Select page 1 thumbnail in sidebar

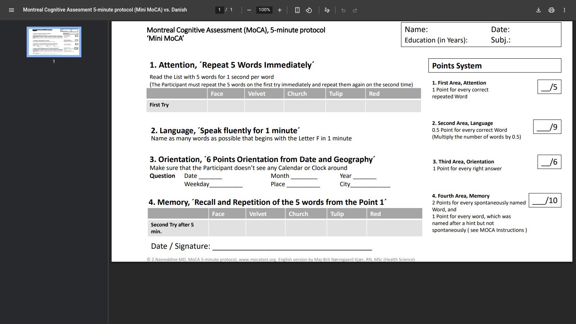[x=54, y=42]
